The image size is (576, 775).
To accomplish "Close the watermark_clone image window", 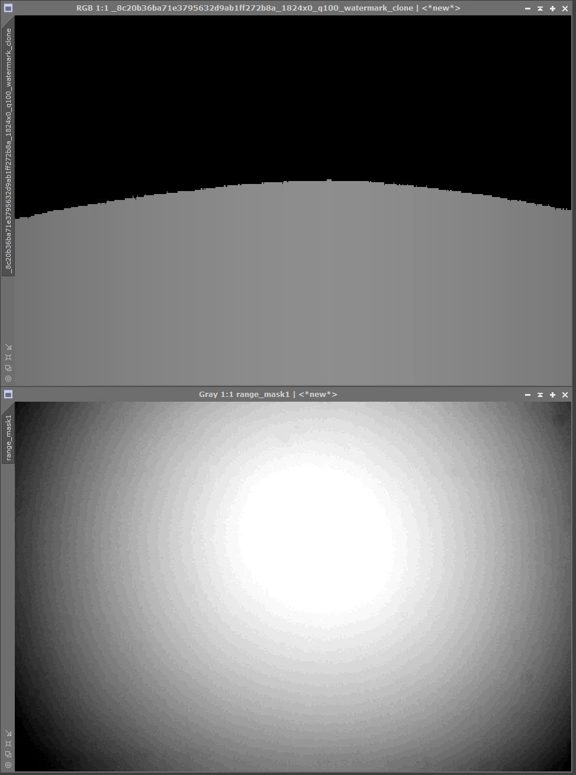I will (565, 8).
